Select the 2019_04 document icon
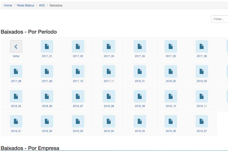Viewport: 228px width, 151px height. (x=109, y=121)
